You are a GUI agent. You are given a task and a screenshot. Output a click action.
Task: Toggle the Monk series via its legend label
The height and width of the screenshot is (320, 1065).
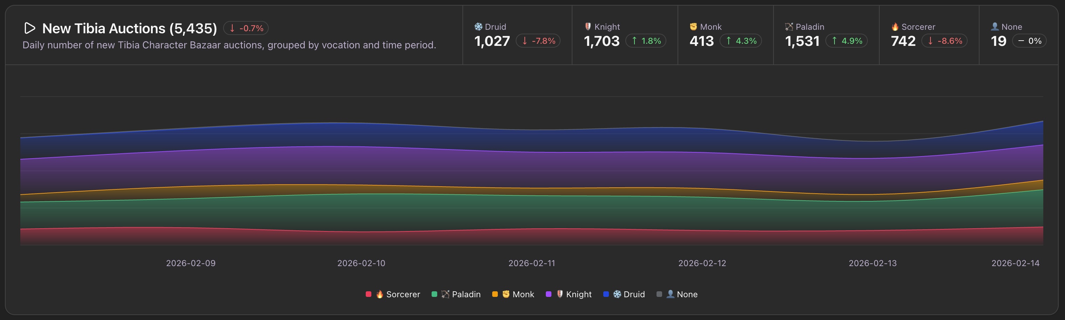(x=523, y=294)
